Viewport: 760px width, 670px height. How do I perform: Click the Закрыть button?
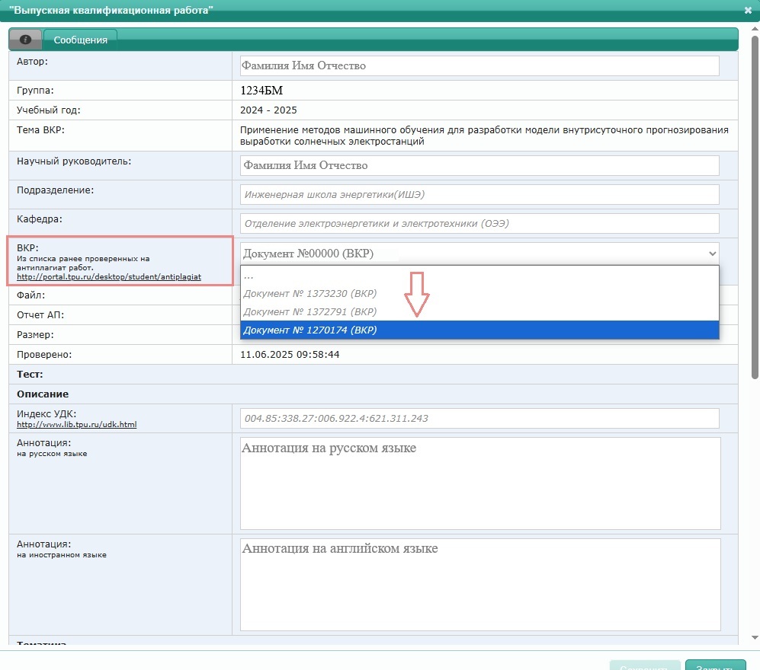coord(716,665)
